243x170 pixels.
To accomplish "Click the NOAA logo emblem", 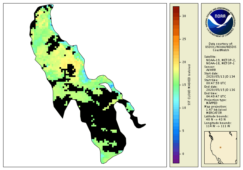I will point(220,22).
